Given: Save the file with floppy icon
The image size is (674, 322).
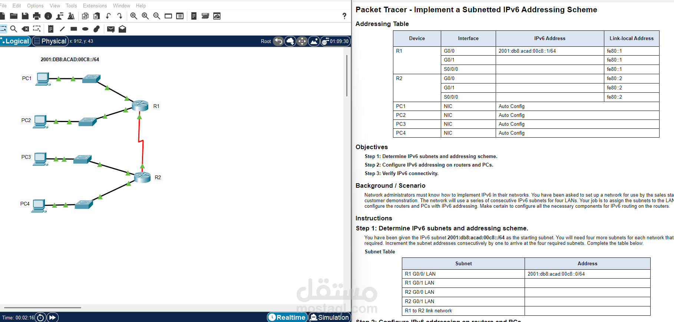Looking at the screenshot, I should [25, 16].
